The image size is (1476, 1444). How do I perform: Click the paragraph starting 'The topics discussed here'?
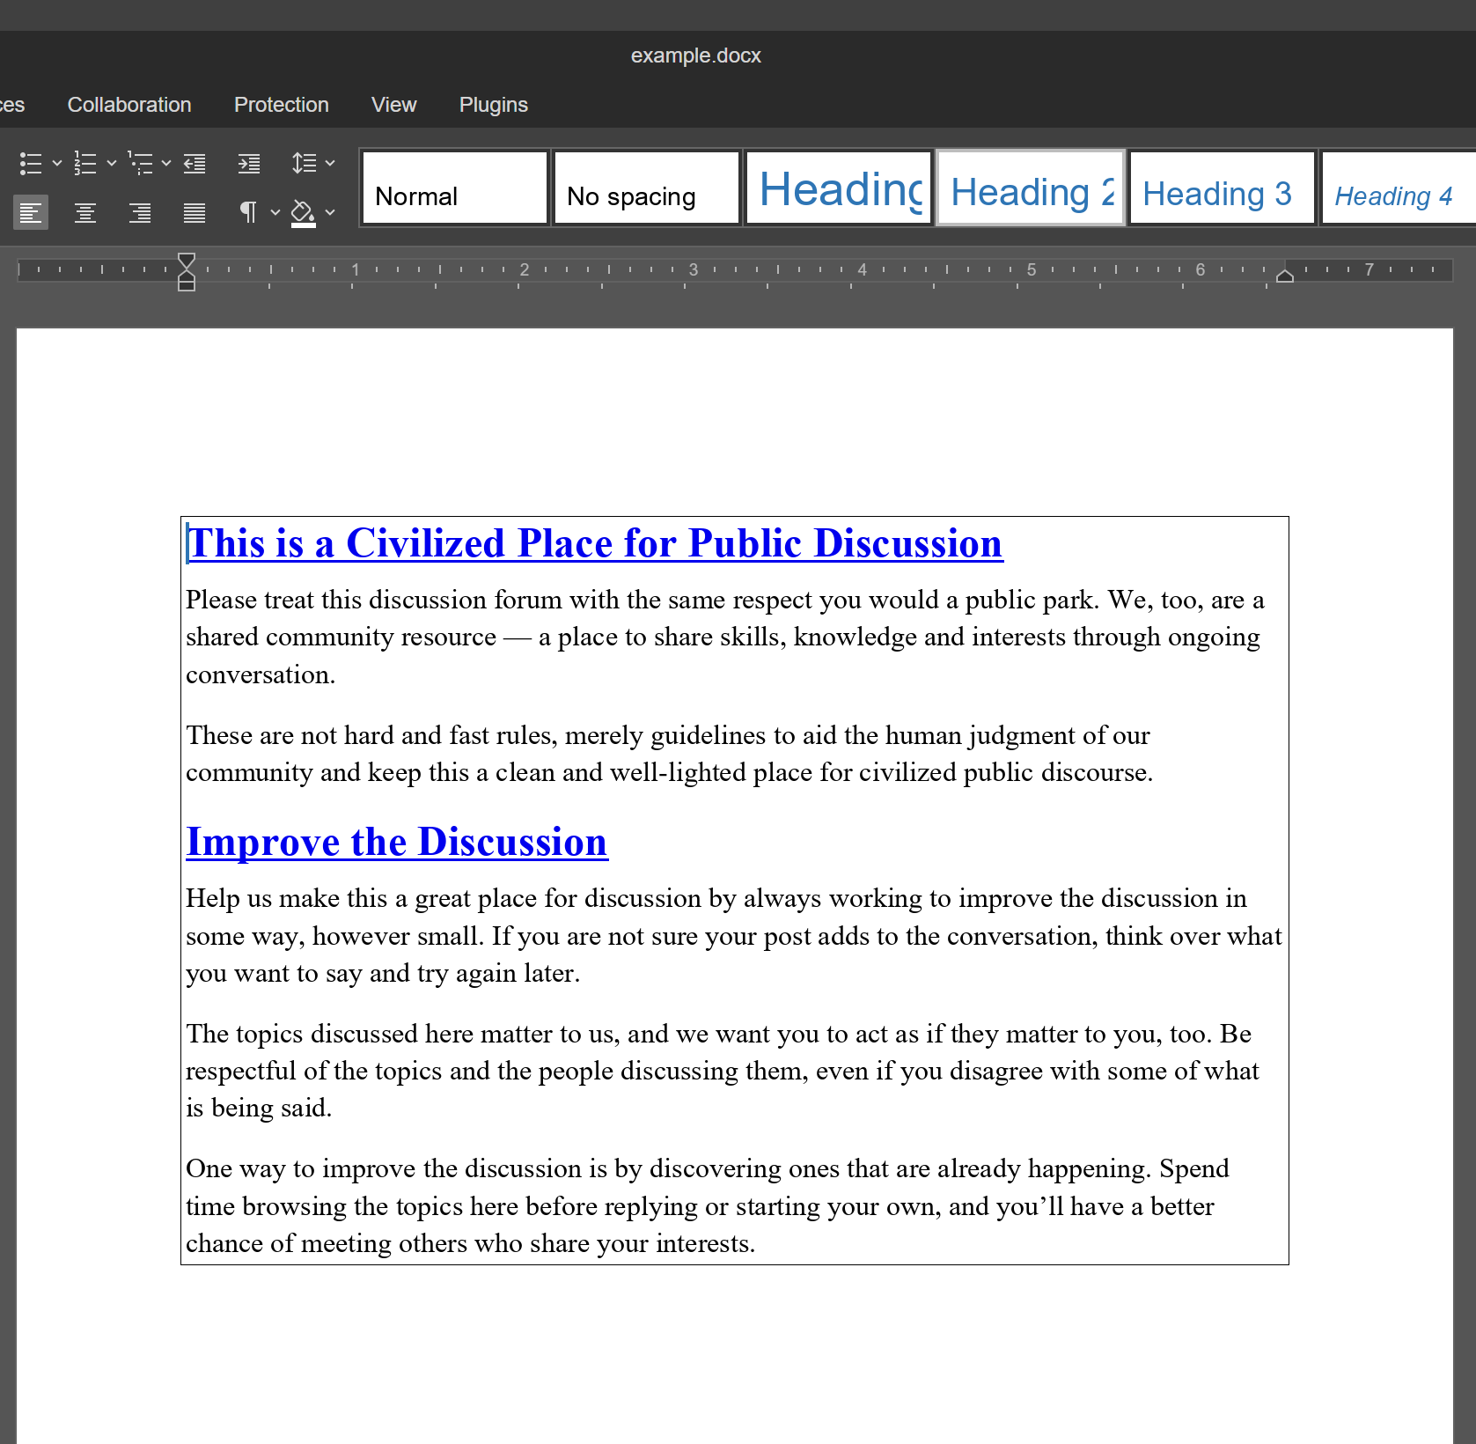[x=723, y=1070]
